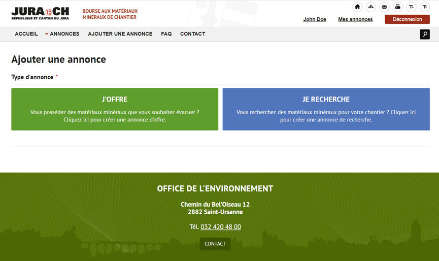Open Ajouter une annonce menu item
The height and width of the screenshot is (261, 439).
click(x=120, y=34)
